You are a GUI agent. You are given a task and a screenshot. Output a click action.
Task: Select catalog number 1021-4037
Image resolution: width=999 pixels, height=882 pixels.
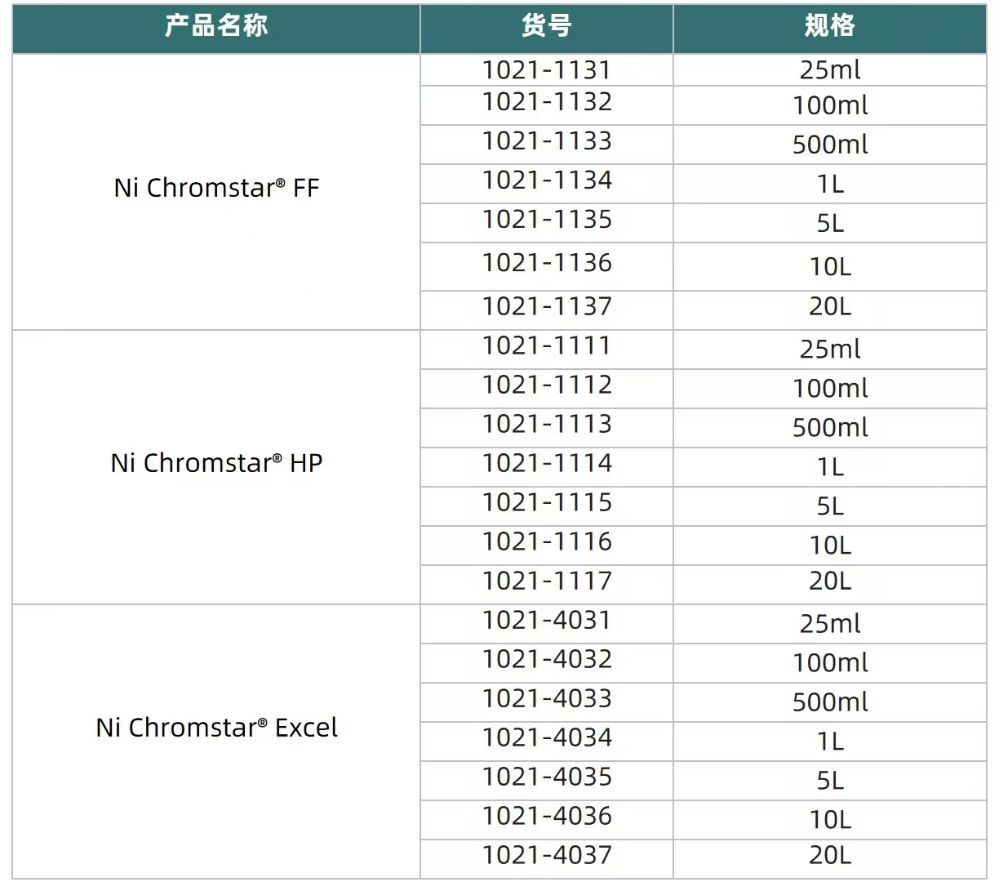547,856
